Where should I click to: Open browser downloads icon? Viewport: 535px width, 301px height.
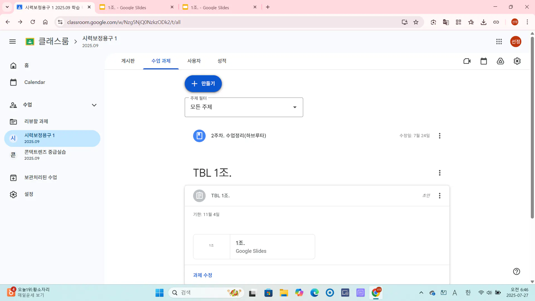(x=483, y=22)
